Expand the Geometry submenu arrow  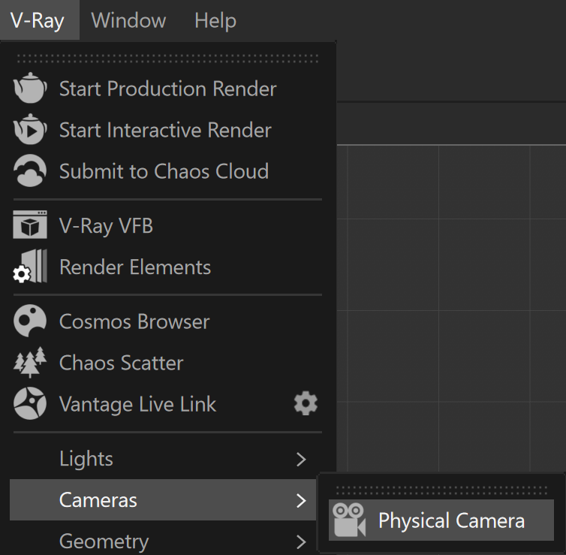click(301, 541)
